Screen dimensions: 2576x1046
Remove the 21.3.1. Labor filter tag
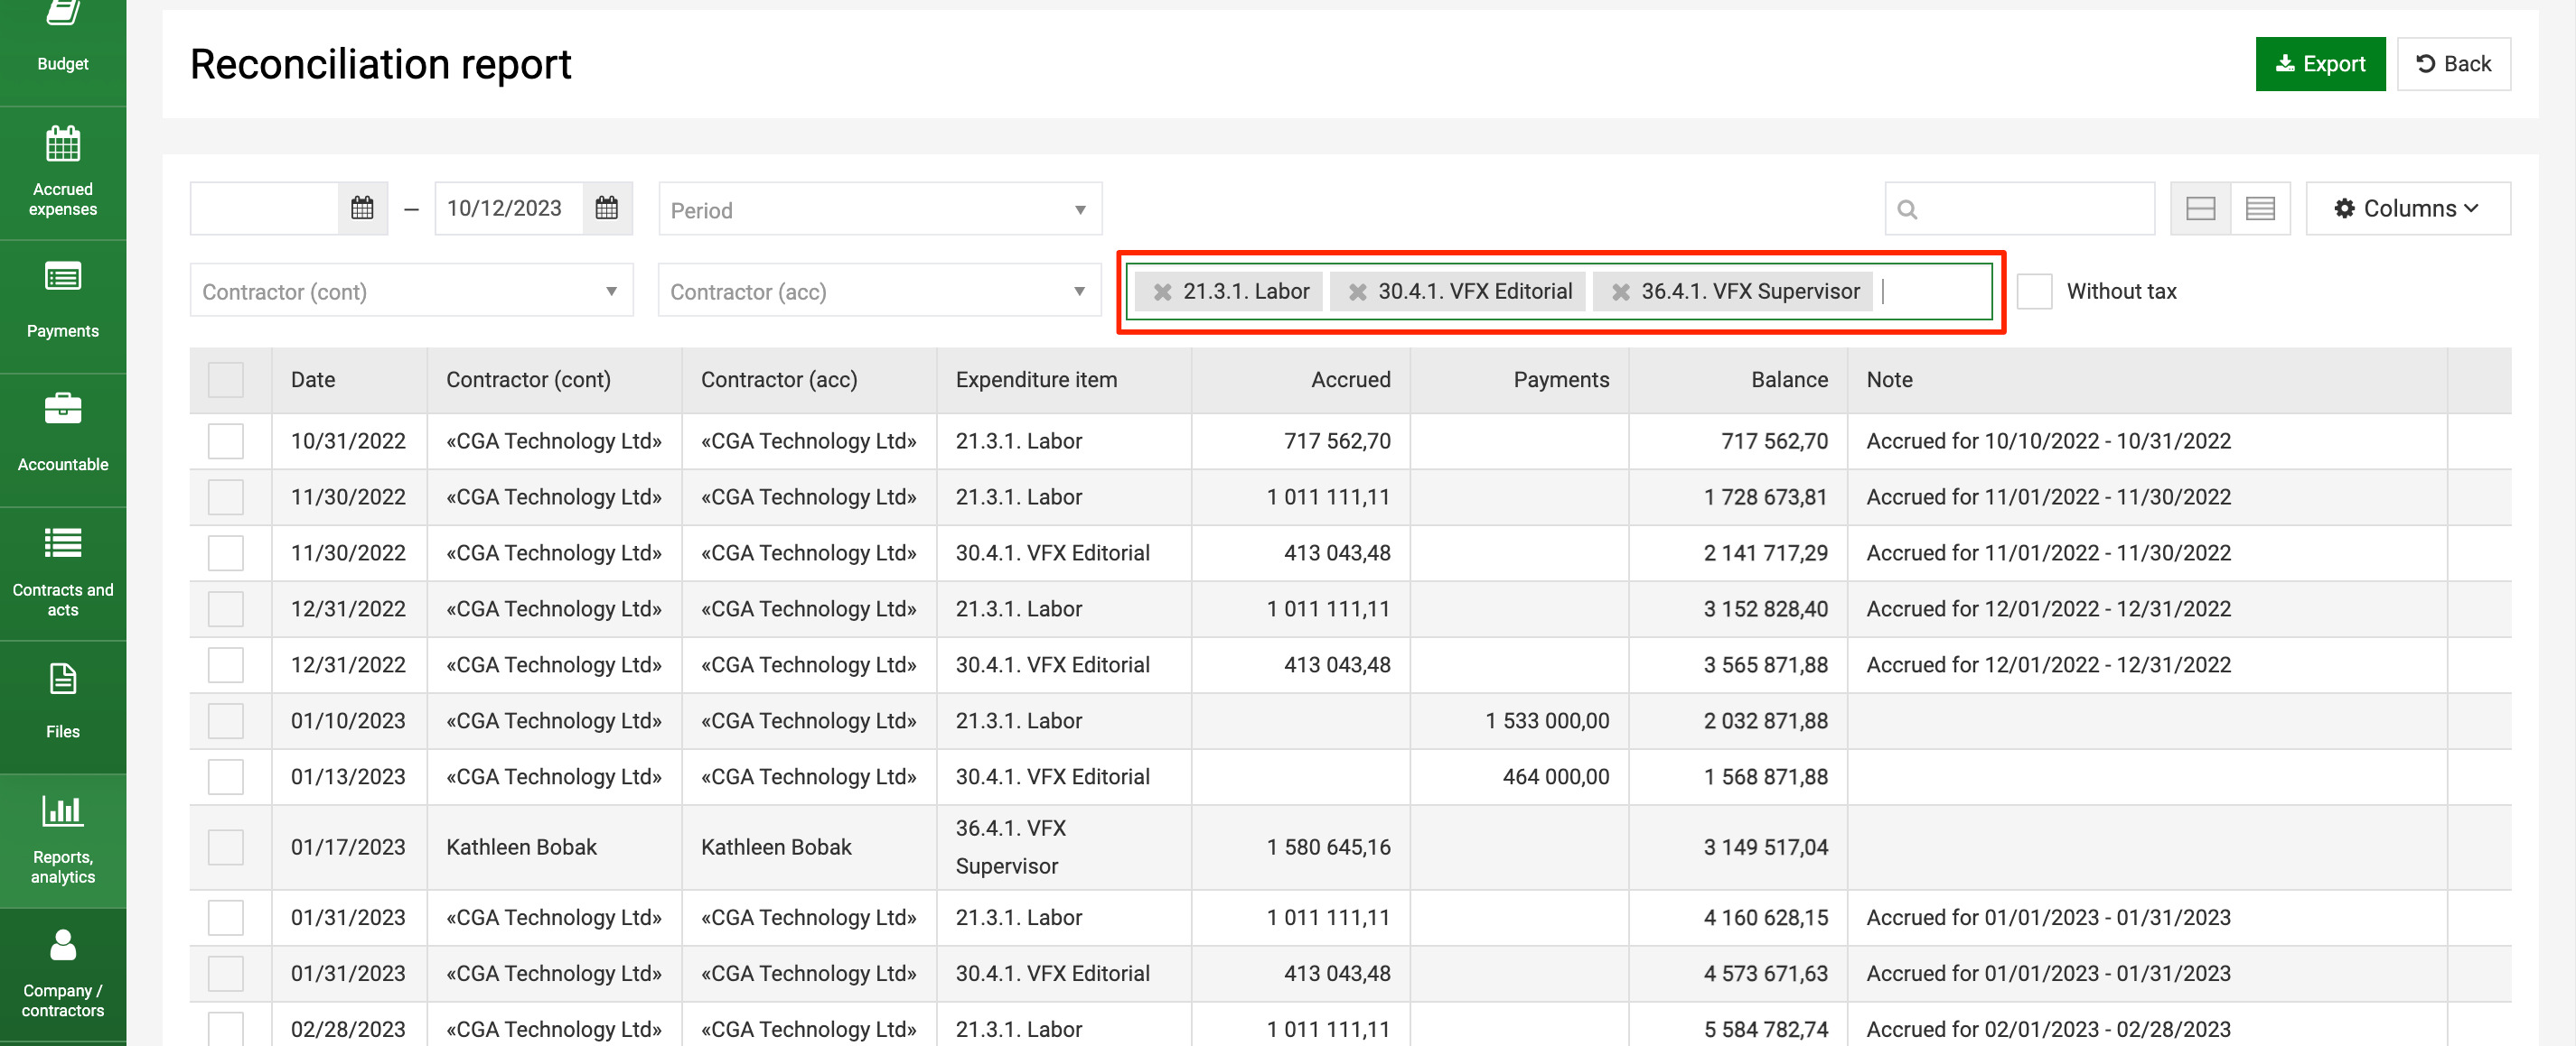point(1161,292)
